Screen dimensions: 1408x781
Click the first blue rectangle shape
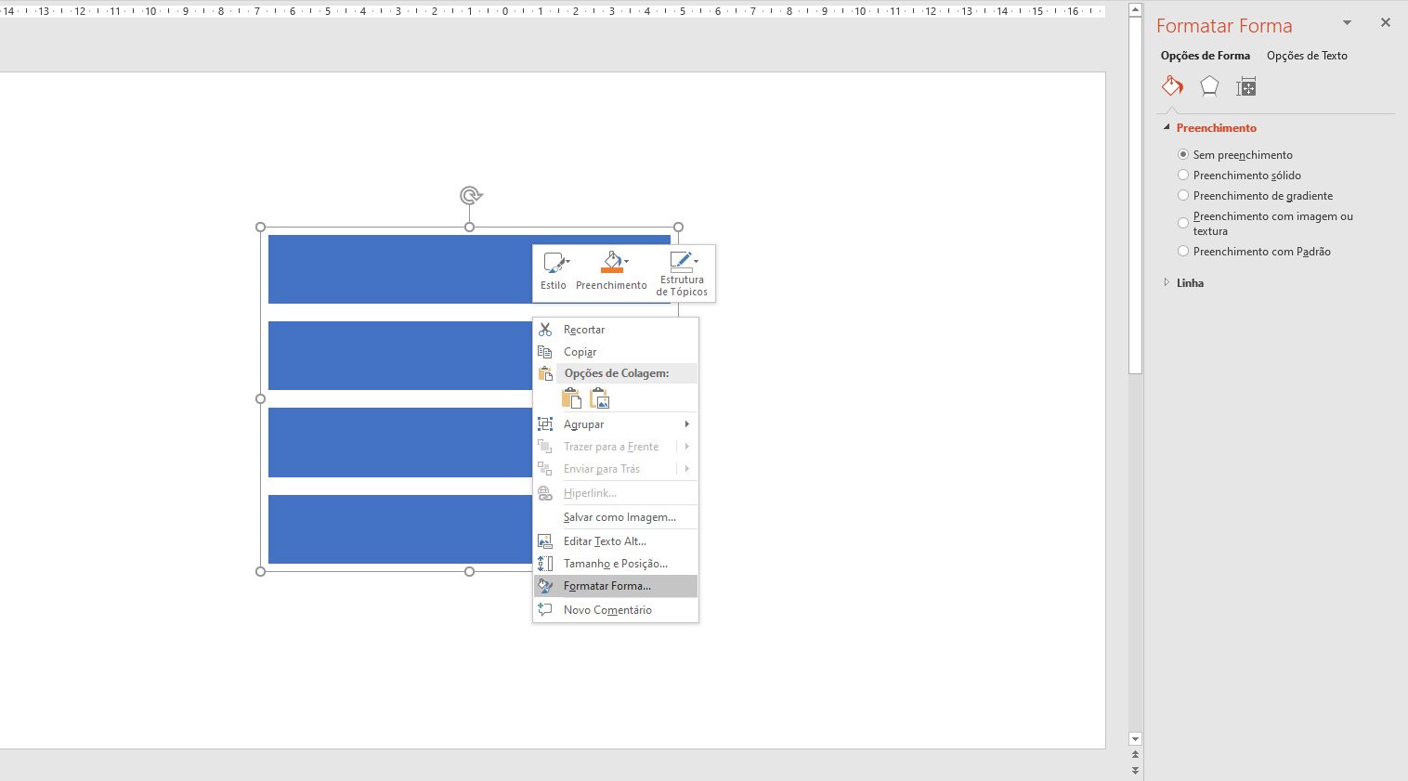(x=399, y=269)
